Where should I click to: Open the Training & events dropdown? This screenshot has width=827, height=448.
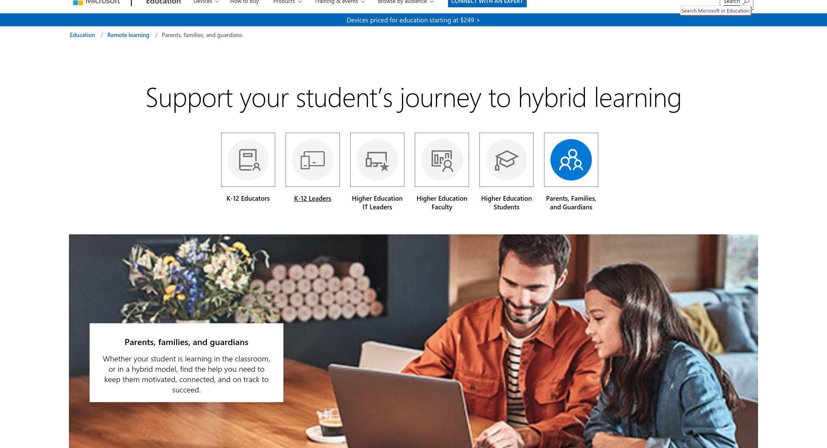point(340,2)
